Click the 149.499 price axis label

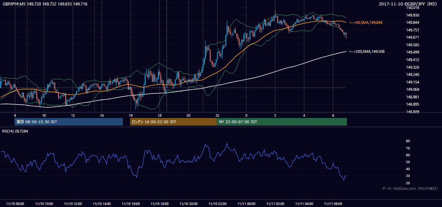pyautogui.click(x=413, y=52)
